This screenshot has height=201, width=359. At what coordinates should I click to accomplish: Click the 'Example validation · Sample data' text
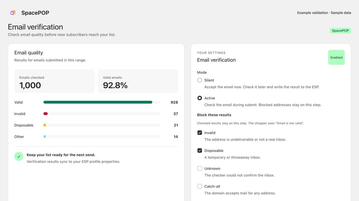pos(324,13)
